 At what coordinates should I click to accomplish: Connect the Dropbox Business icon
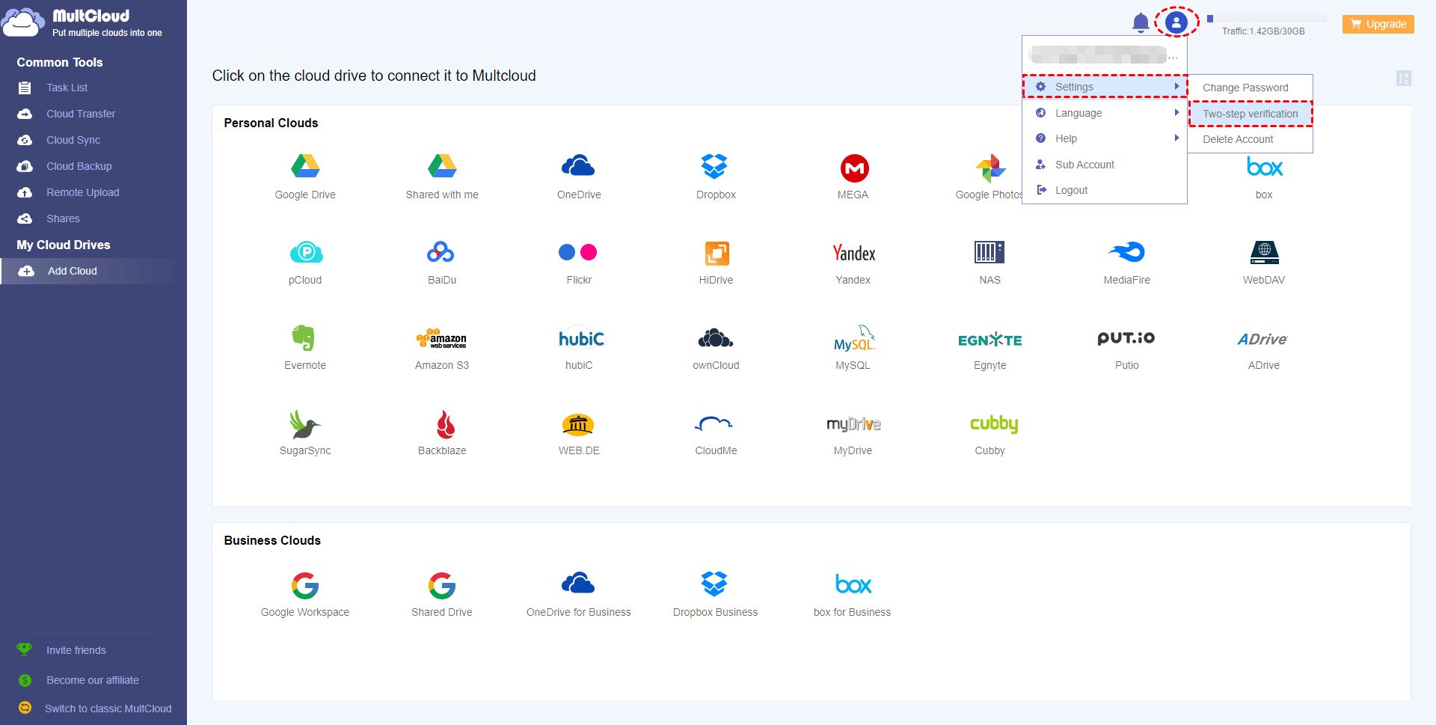tap(716, 584)
